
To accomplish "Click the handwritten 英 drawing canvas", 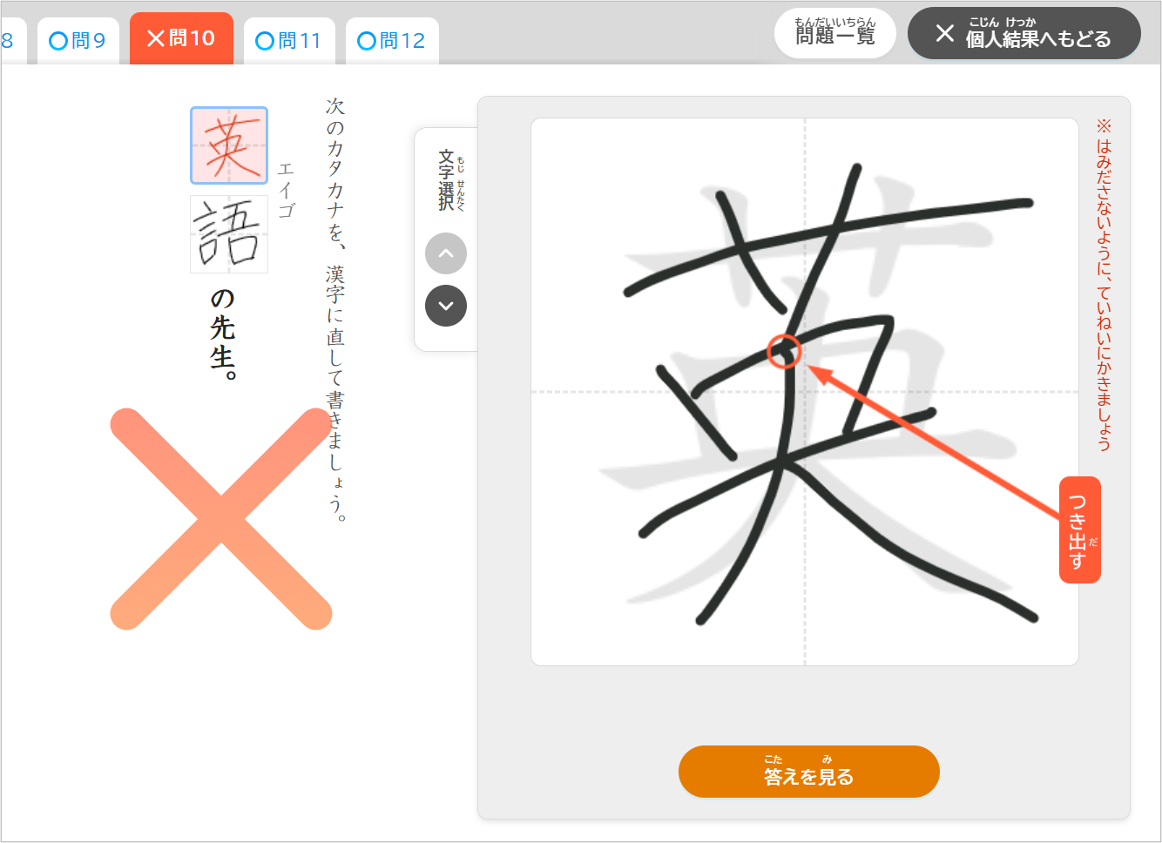I will pos(805,392).
